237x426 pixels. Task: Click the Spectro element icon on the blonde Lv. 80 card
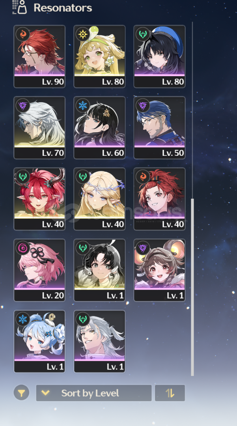[x=83, y=34]
